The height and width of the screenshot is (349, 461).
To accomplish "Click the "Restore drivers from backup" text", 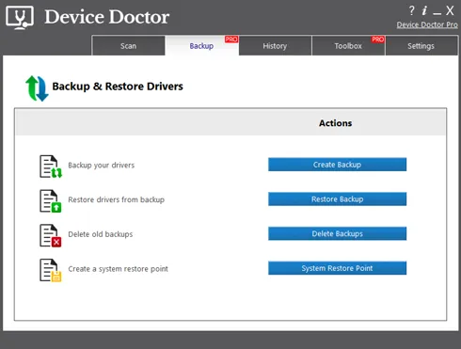I will [x=117, y=199].
